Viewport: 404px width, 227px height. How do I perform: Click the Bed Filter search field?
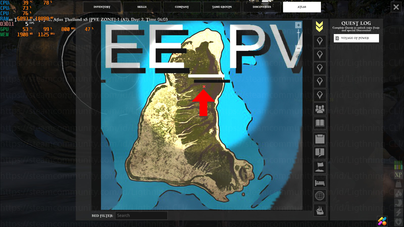click(141, 216)
